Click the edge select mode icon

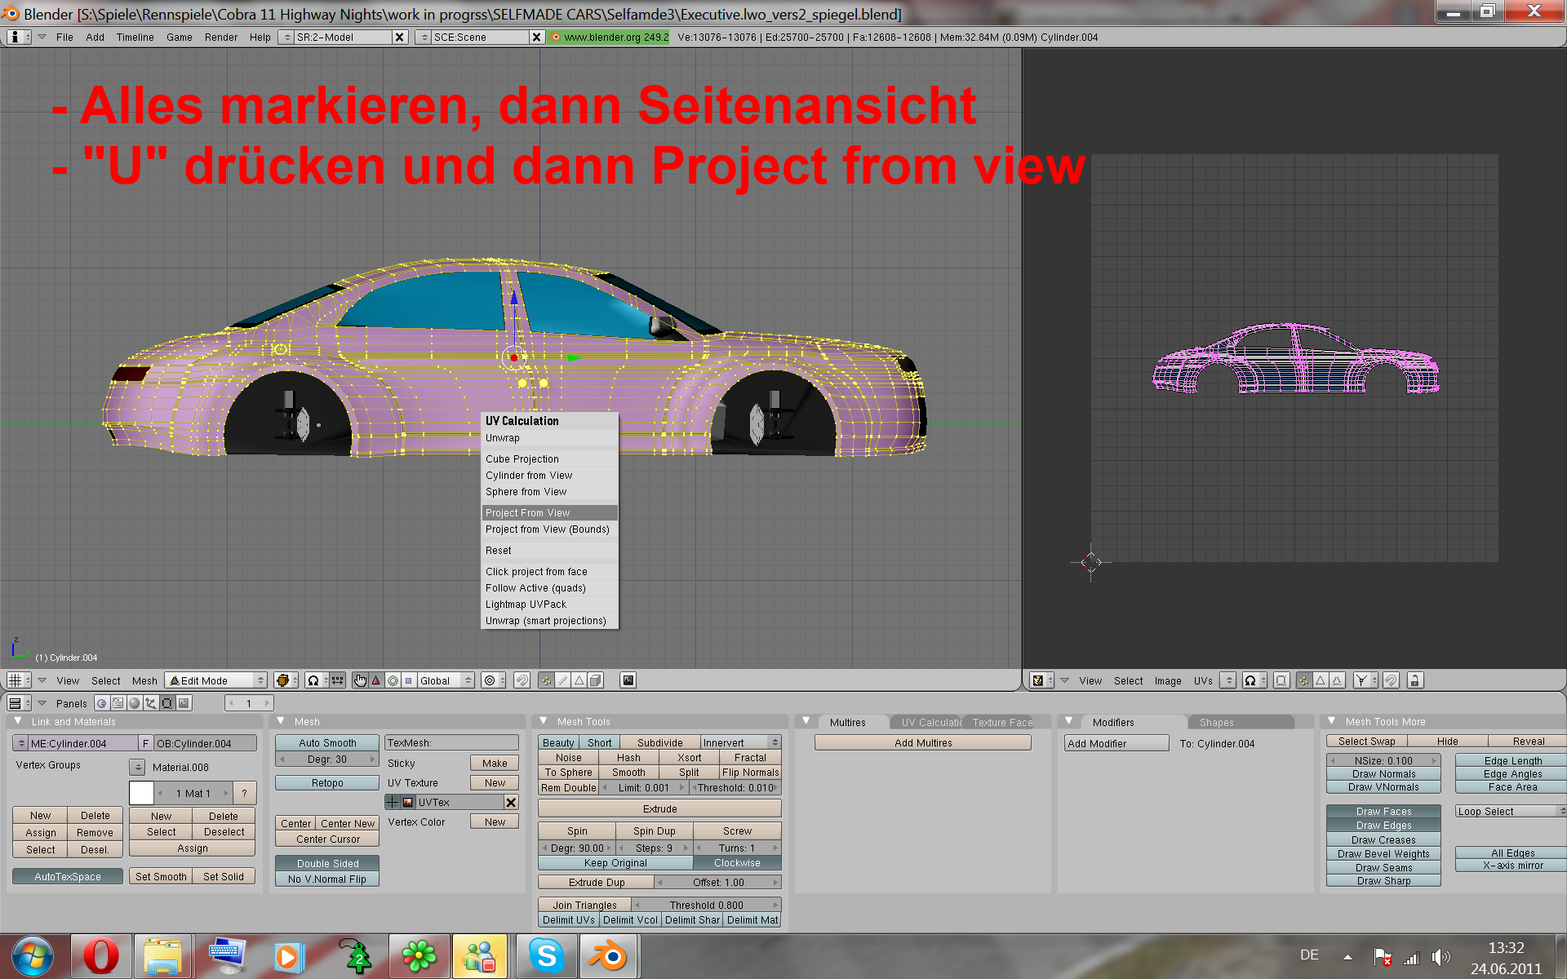[562, 680]
